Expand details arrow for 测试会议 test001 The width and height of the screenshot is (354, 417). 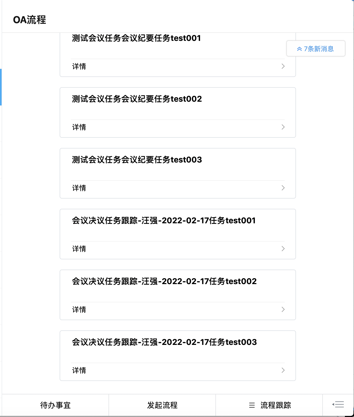coord(283,66)
